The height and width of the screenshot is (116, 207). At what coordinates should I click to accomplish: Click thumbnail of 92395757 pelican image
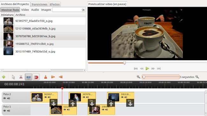coord(8,21)
